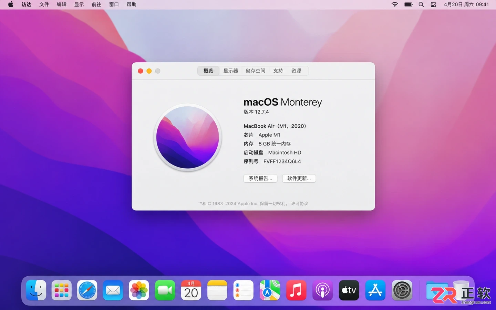Screen dimensions: 496x310
Task: Open the 许可协议 link
Action: (300, 204)
